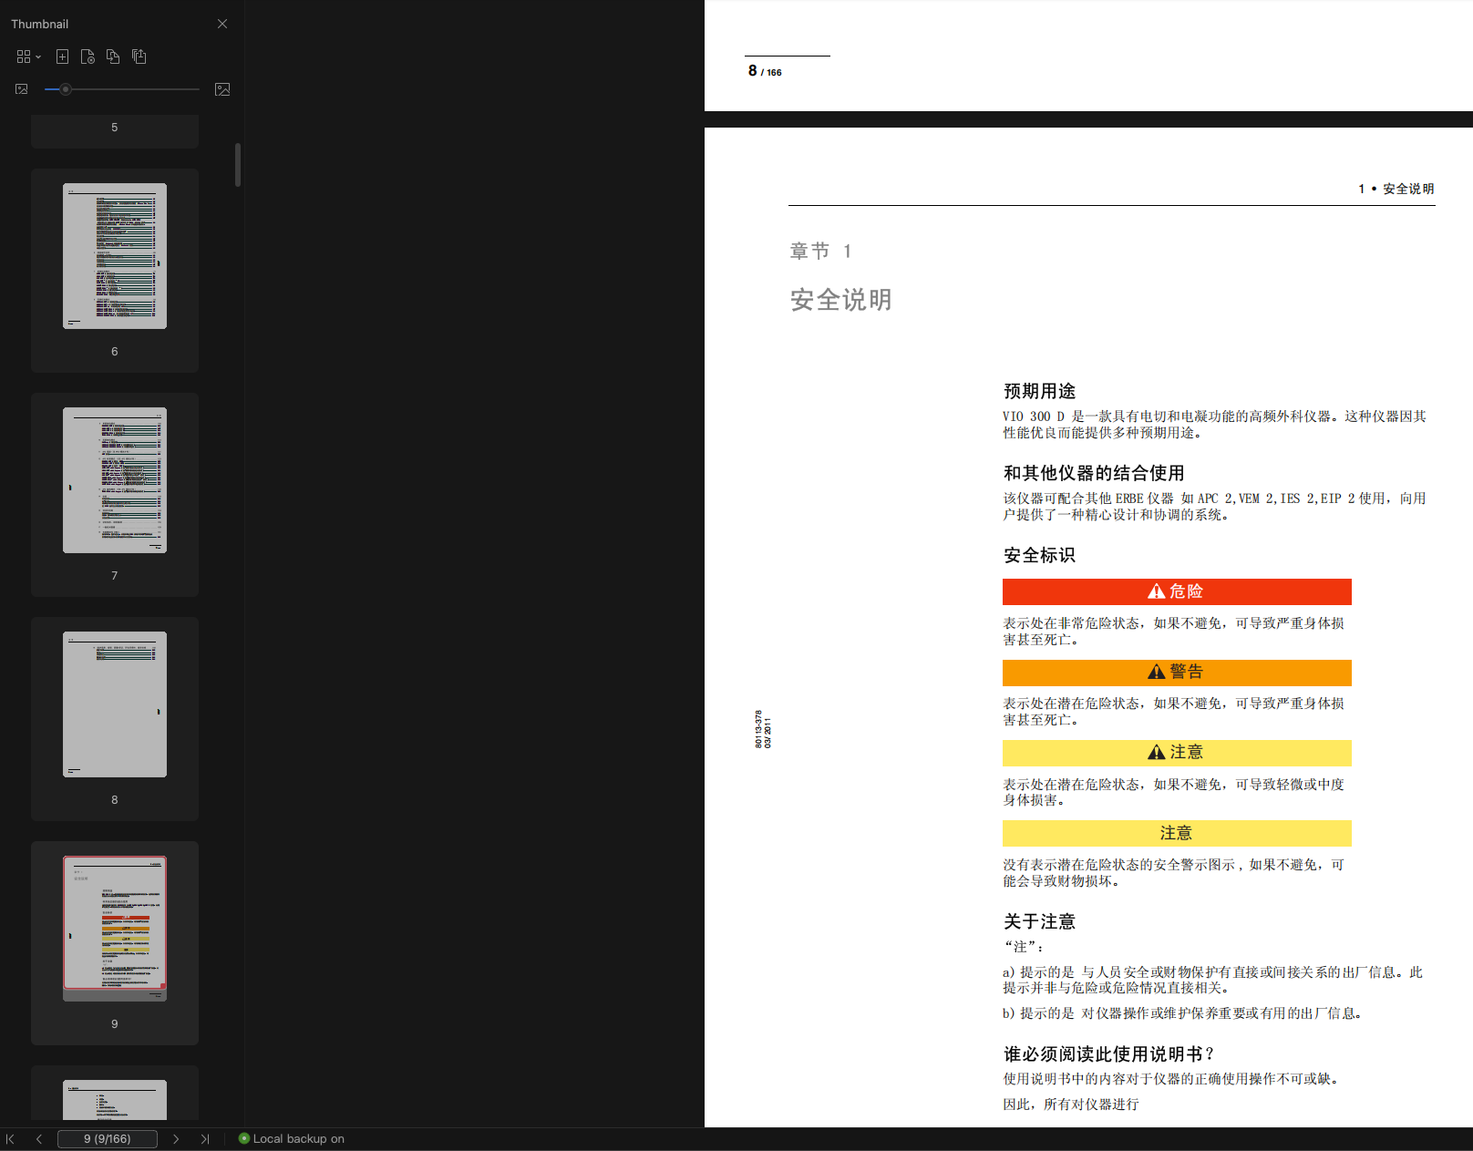Open the thumbnail layout grid options
Screen dimensions: 1473x1151
click(x=25, y=56)
